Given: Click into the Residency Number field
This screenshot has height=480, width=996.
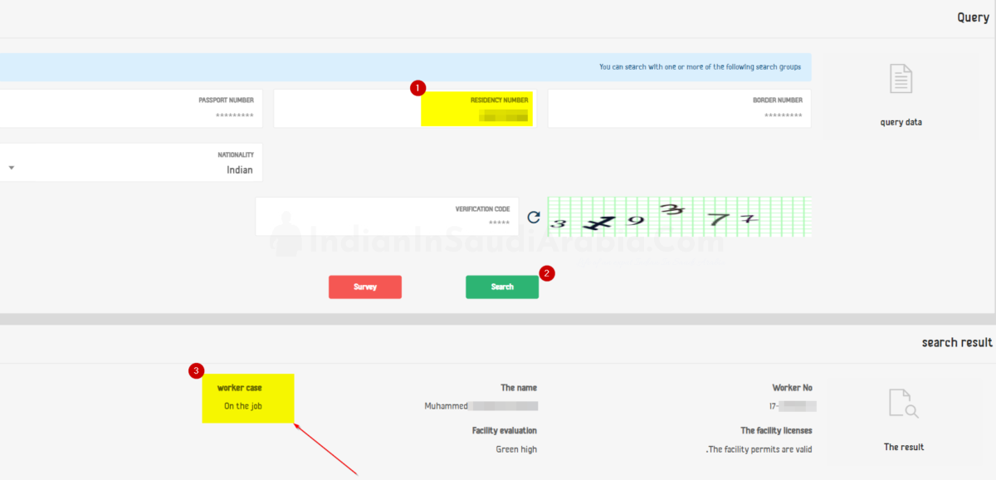Looking at the screenshot, I should 405,109.
